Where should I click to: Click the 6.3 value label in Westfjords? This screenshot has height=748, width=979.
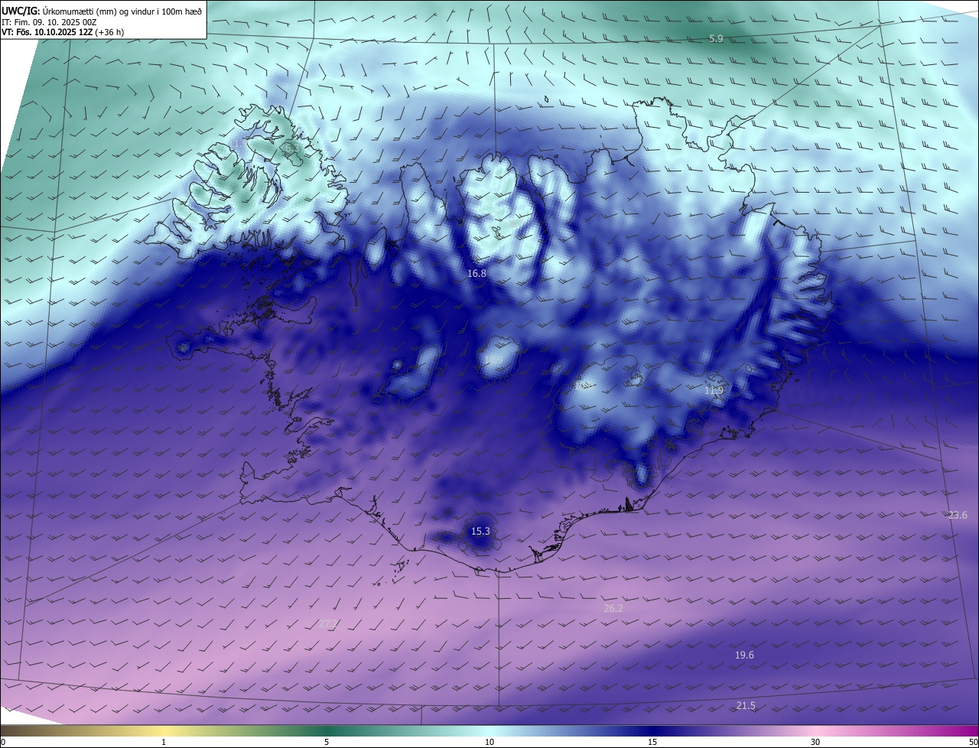tap(291, 147)
